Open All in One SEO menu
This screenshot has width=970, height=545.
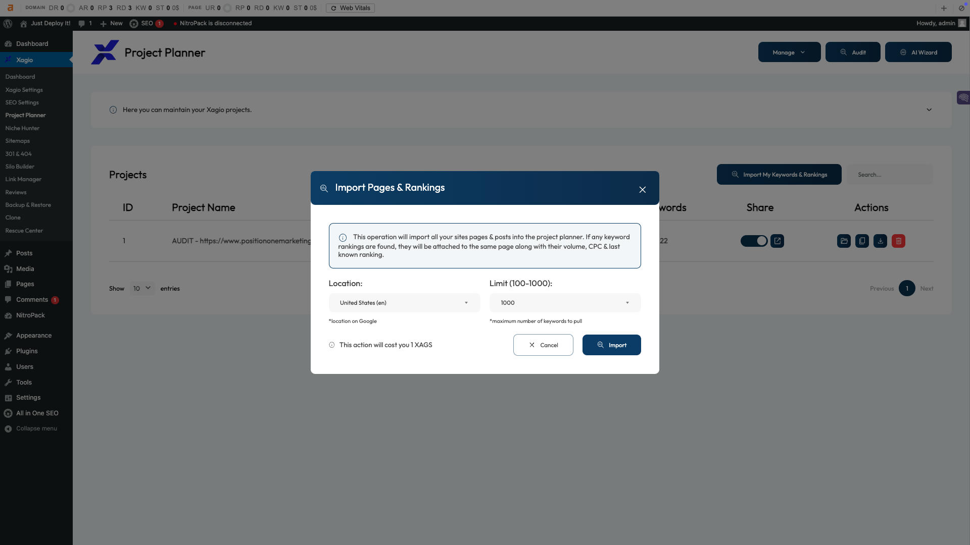[x=36, y=413]
